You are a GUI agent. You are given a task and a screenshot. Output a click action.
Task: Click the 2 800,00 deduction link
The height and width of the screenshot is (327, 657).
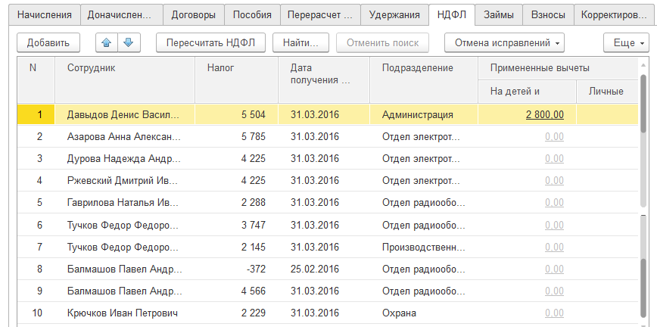(544, 115)
